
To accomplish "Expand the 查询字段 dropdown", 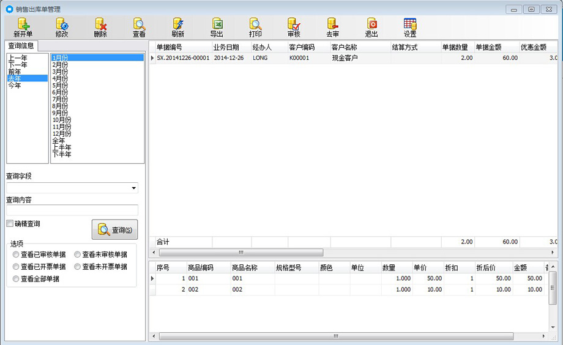I will [x=133, y=188].
